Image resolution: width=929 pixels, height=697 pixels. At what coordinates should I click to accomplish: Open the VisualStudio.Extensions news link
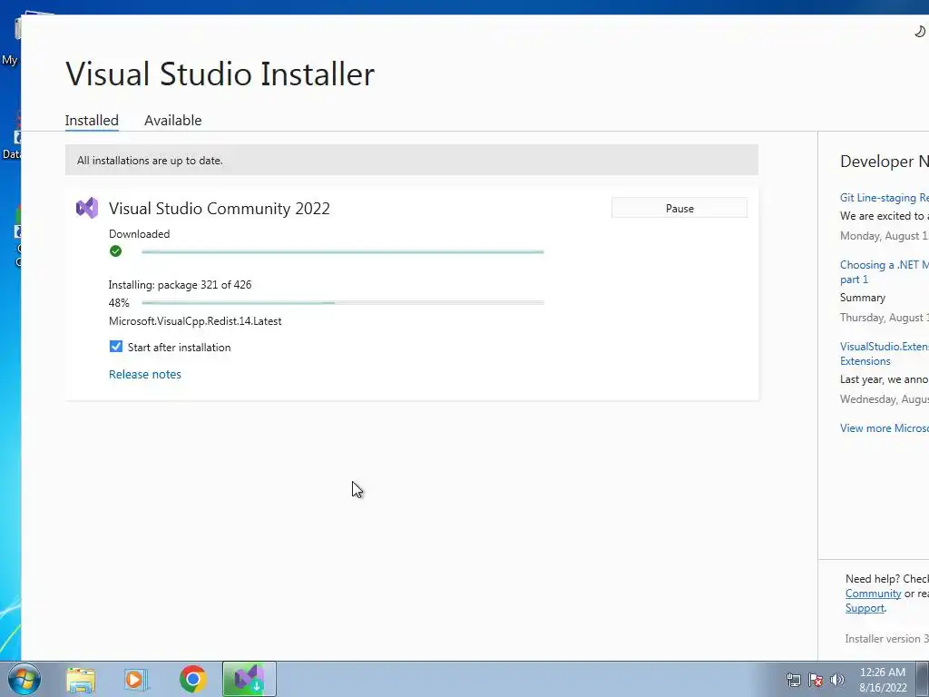click(x=885, y=354)
